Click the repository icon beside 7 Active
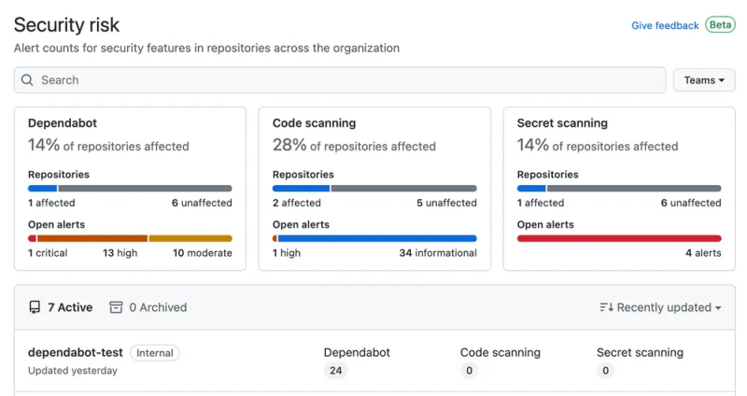The image size is (747, 396). tap(35, 307)
